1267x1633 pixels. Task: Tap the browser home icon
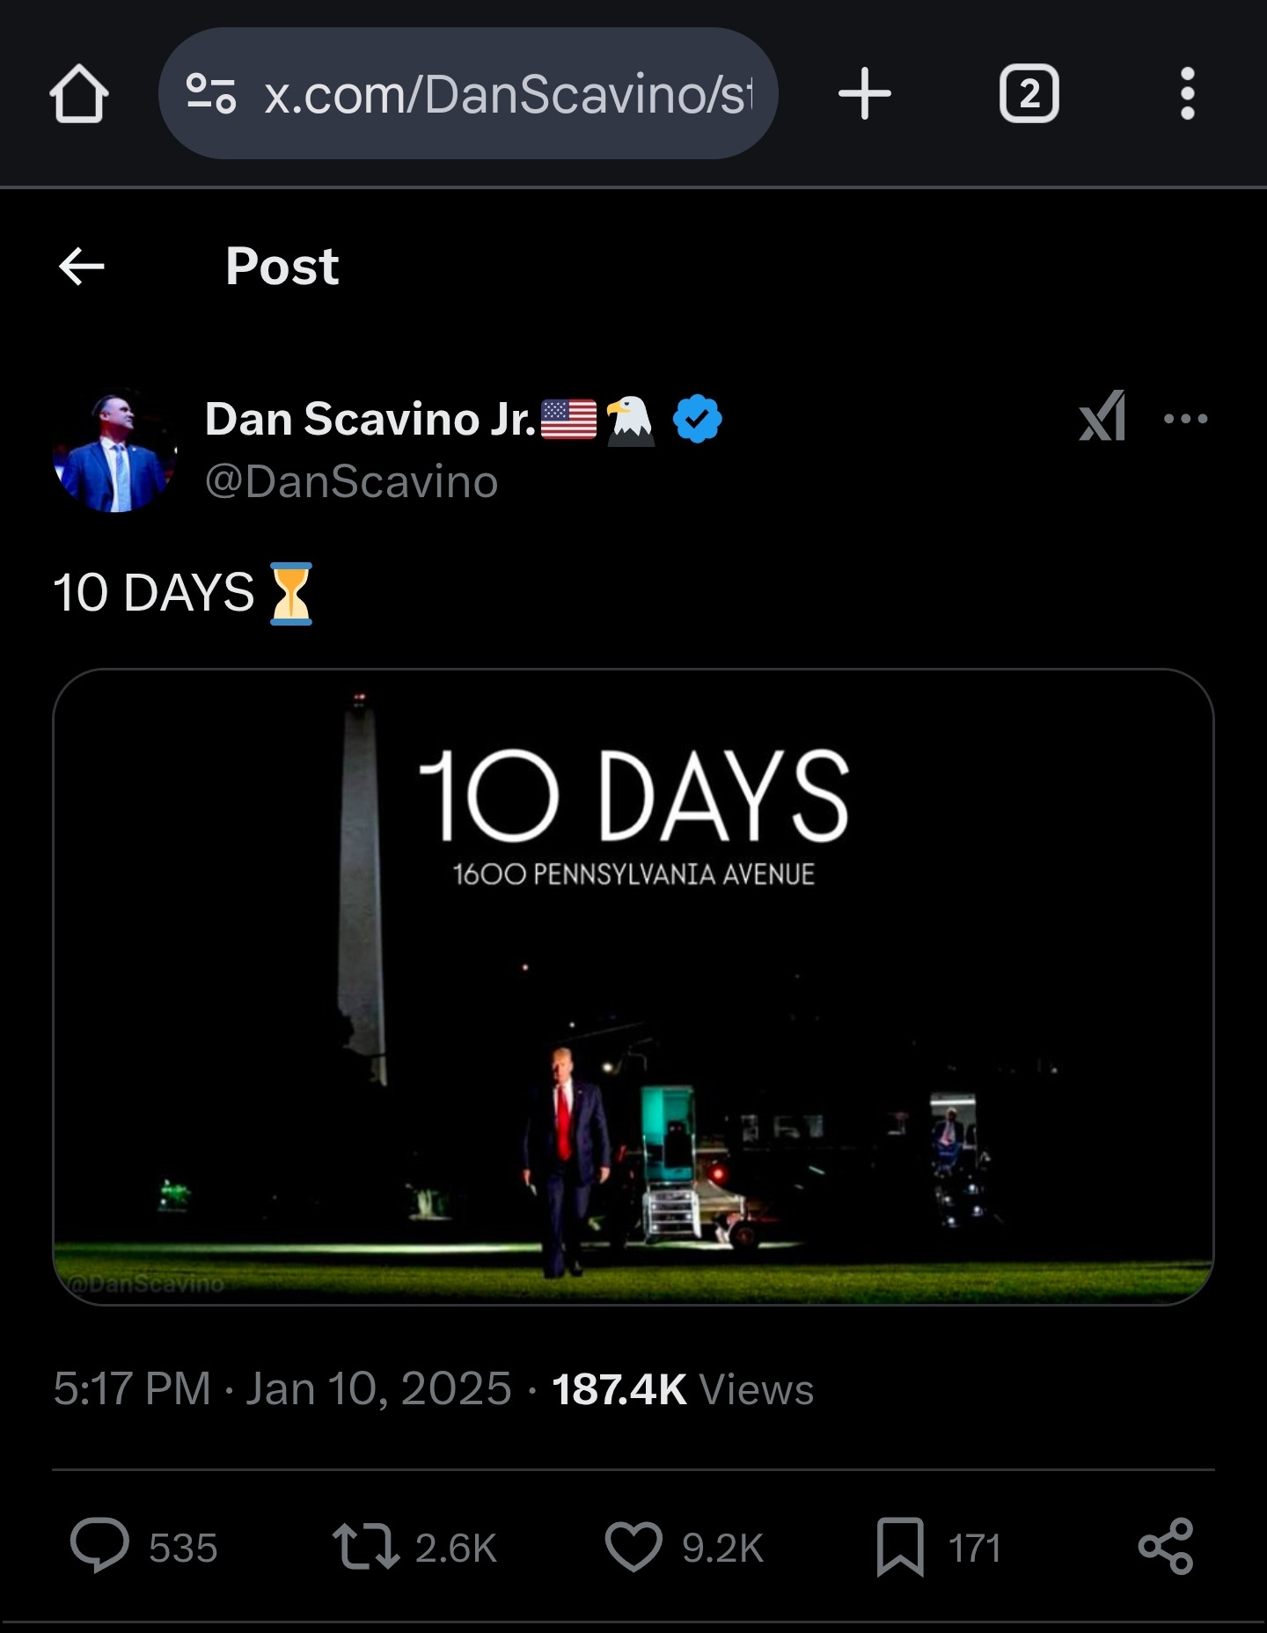click(79, 94)
